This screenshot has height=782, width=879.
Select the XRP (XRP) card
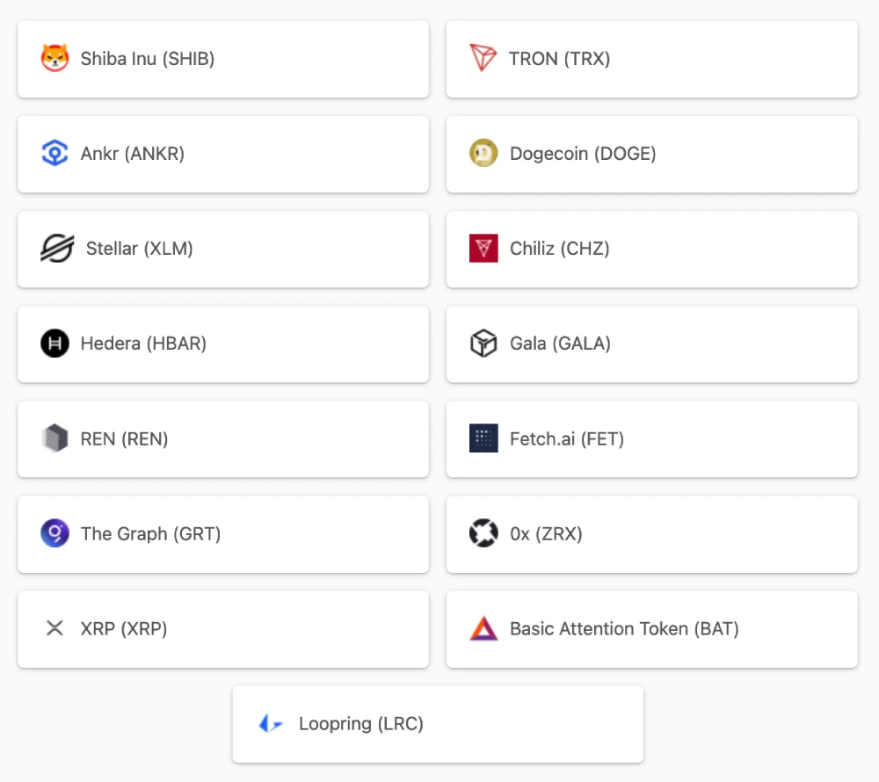223,629
